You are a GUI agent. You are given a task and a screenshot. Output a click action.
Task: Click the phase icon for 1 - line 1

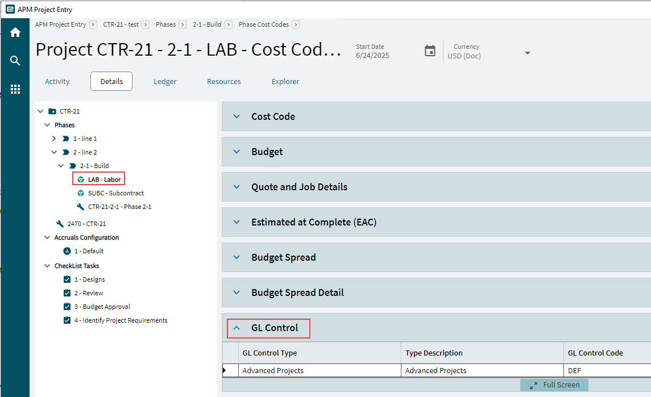click(x=65, y=139)
